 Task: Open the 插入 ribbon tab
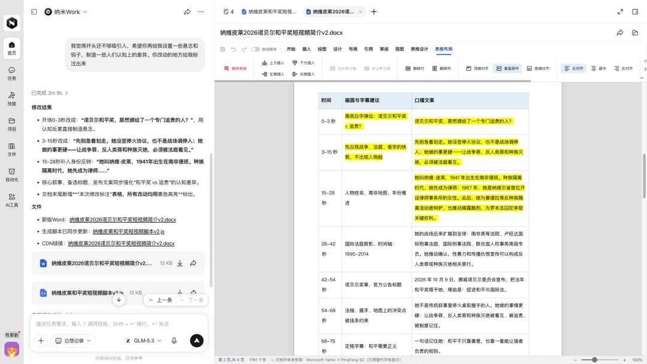coord(306,49)
